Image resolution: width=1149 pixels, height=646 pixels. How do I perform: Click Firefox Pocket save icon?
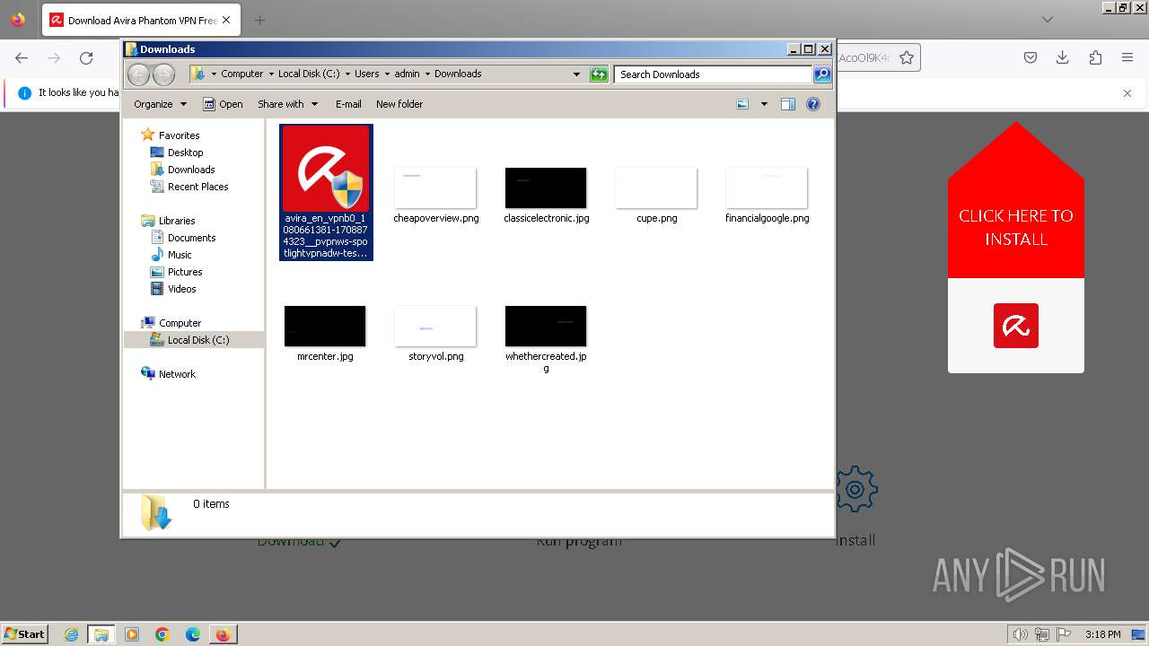tap(1031, 58)
